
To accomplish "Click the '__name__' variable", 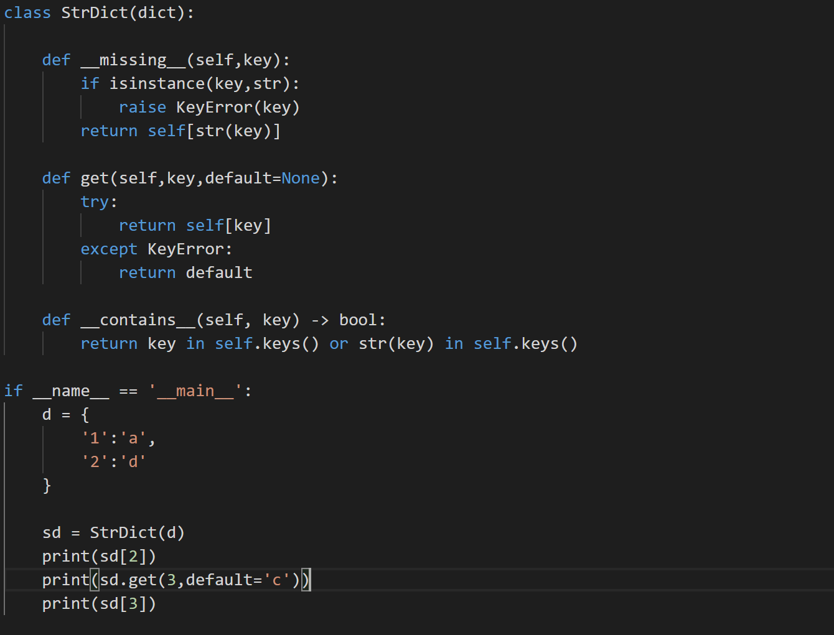I will coord(71,391).
